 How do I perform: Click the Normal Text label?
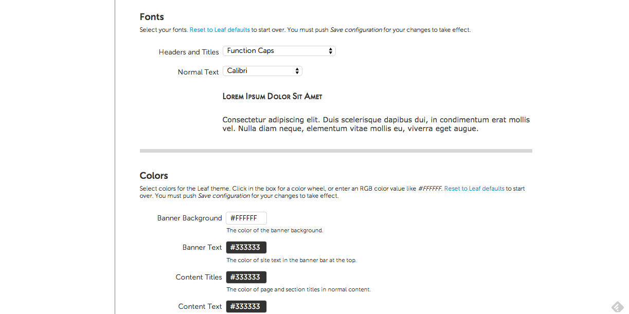(x=198, y=72)
